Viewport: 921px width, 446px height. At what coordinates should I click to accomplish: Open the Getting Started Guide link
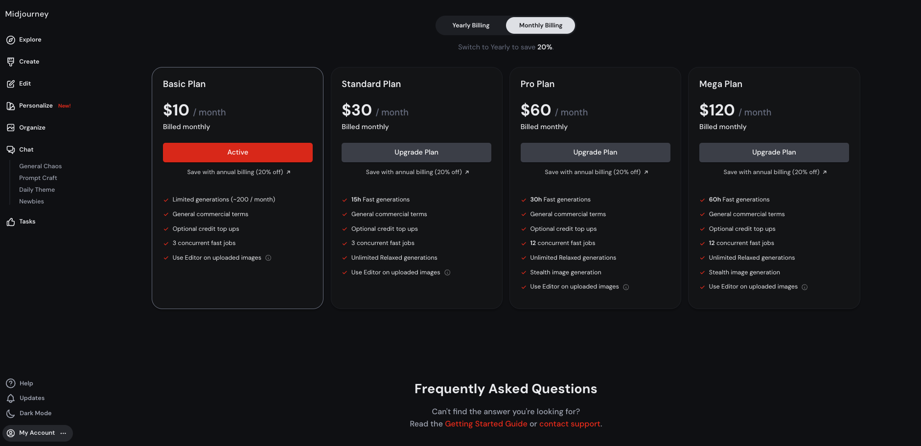(486, 424)
